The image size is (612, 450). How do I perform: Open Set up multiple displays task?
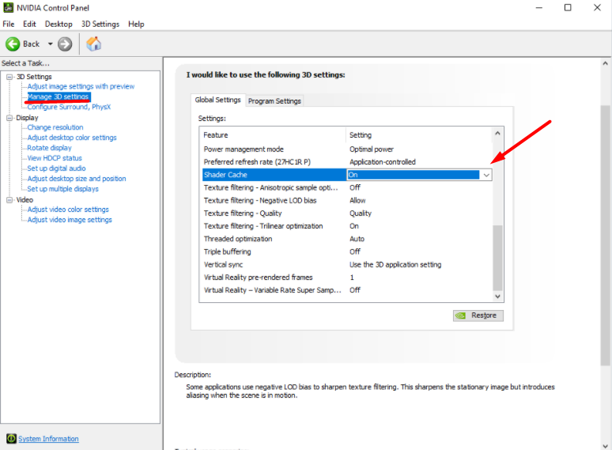click(62, 189)
